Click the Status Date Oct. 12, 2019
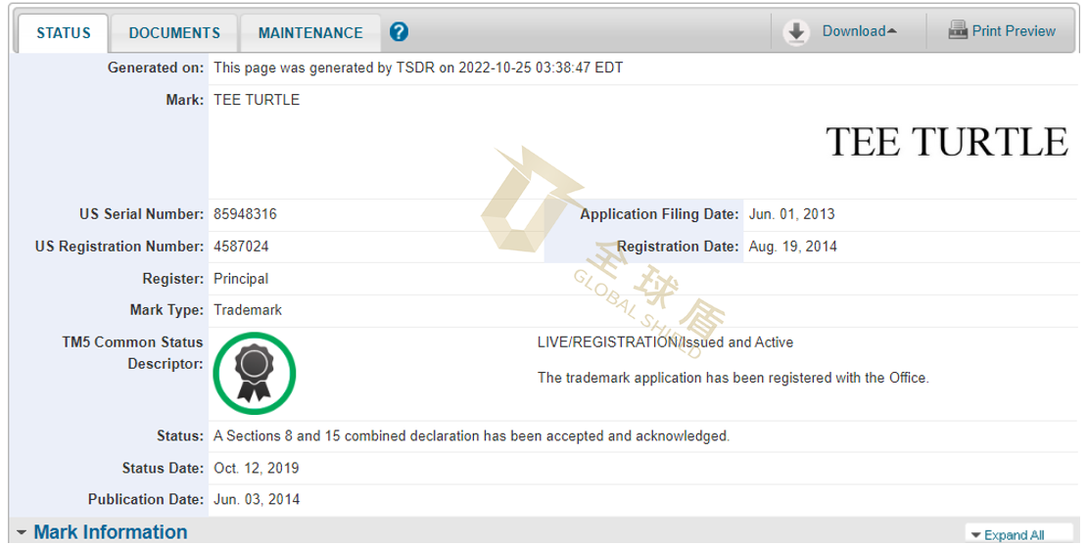1088x545 pixels. tap(256, 469)
